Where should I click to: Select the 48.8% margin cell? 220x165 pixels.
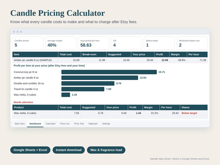click(x=178, y=60)
